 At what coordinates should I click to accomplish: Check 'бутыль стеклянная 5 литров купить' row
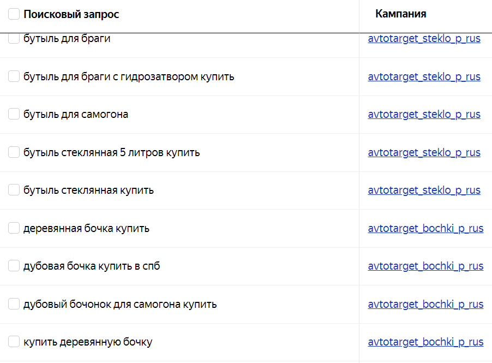tap(14, 152)
